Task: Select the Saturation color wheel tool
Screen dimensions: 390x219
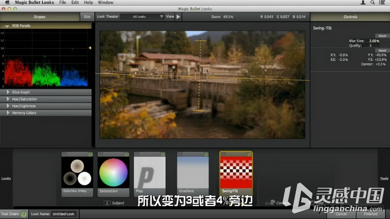Action: [114, 175]
